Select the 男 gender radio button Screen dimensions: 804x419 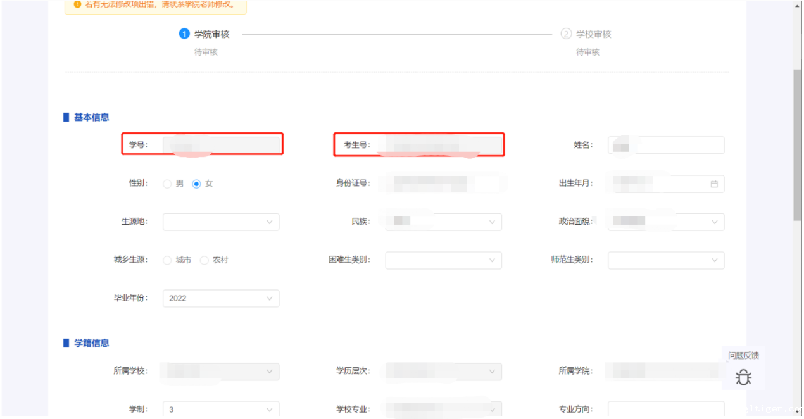(x=167, y=184)
